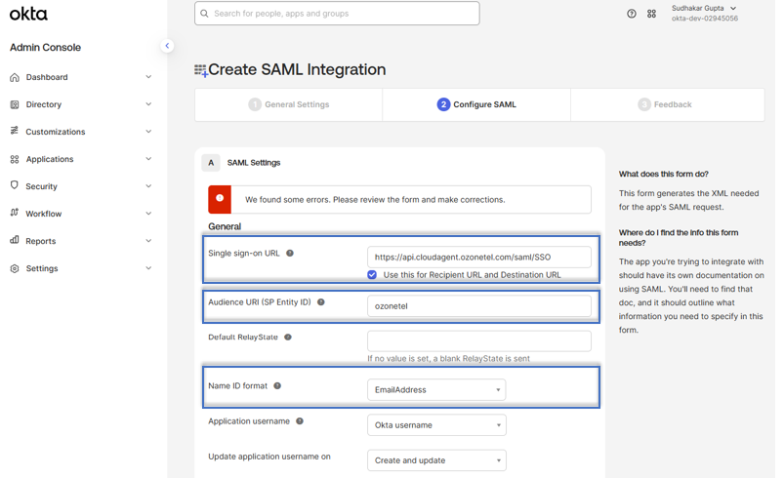This screenshot has height=478, width=784.
Task: Collapse sidebar with the arrow button
Action: coord(167,46)
